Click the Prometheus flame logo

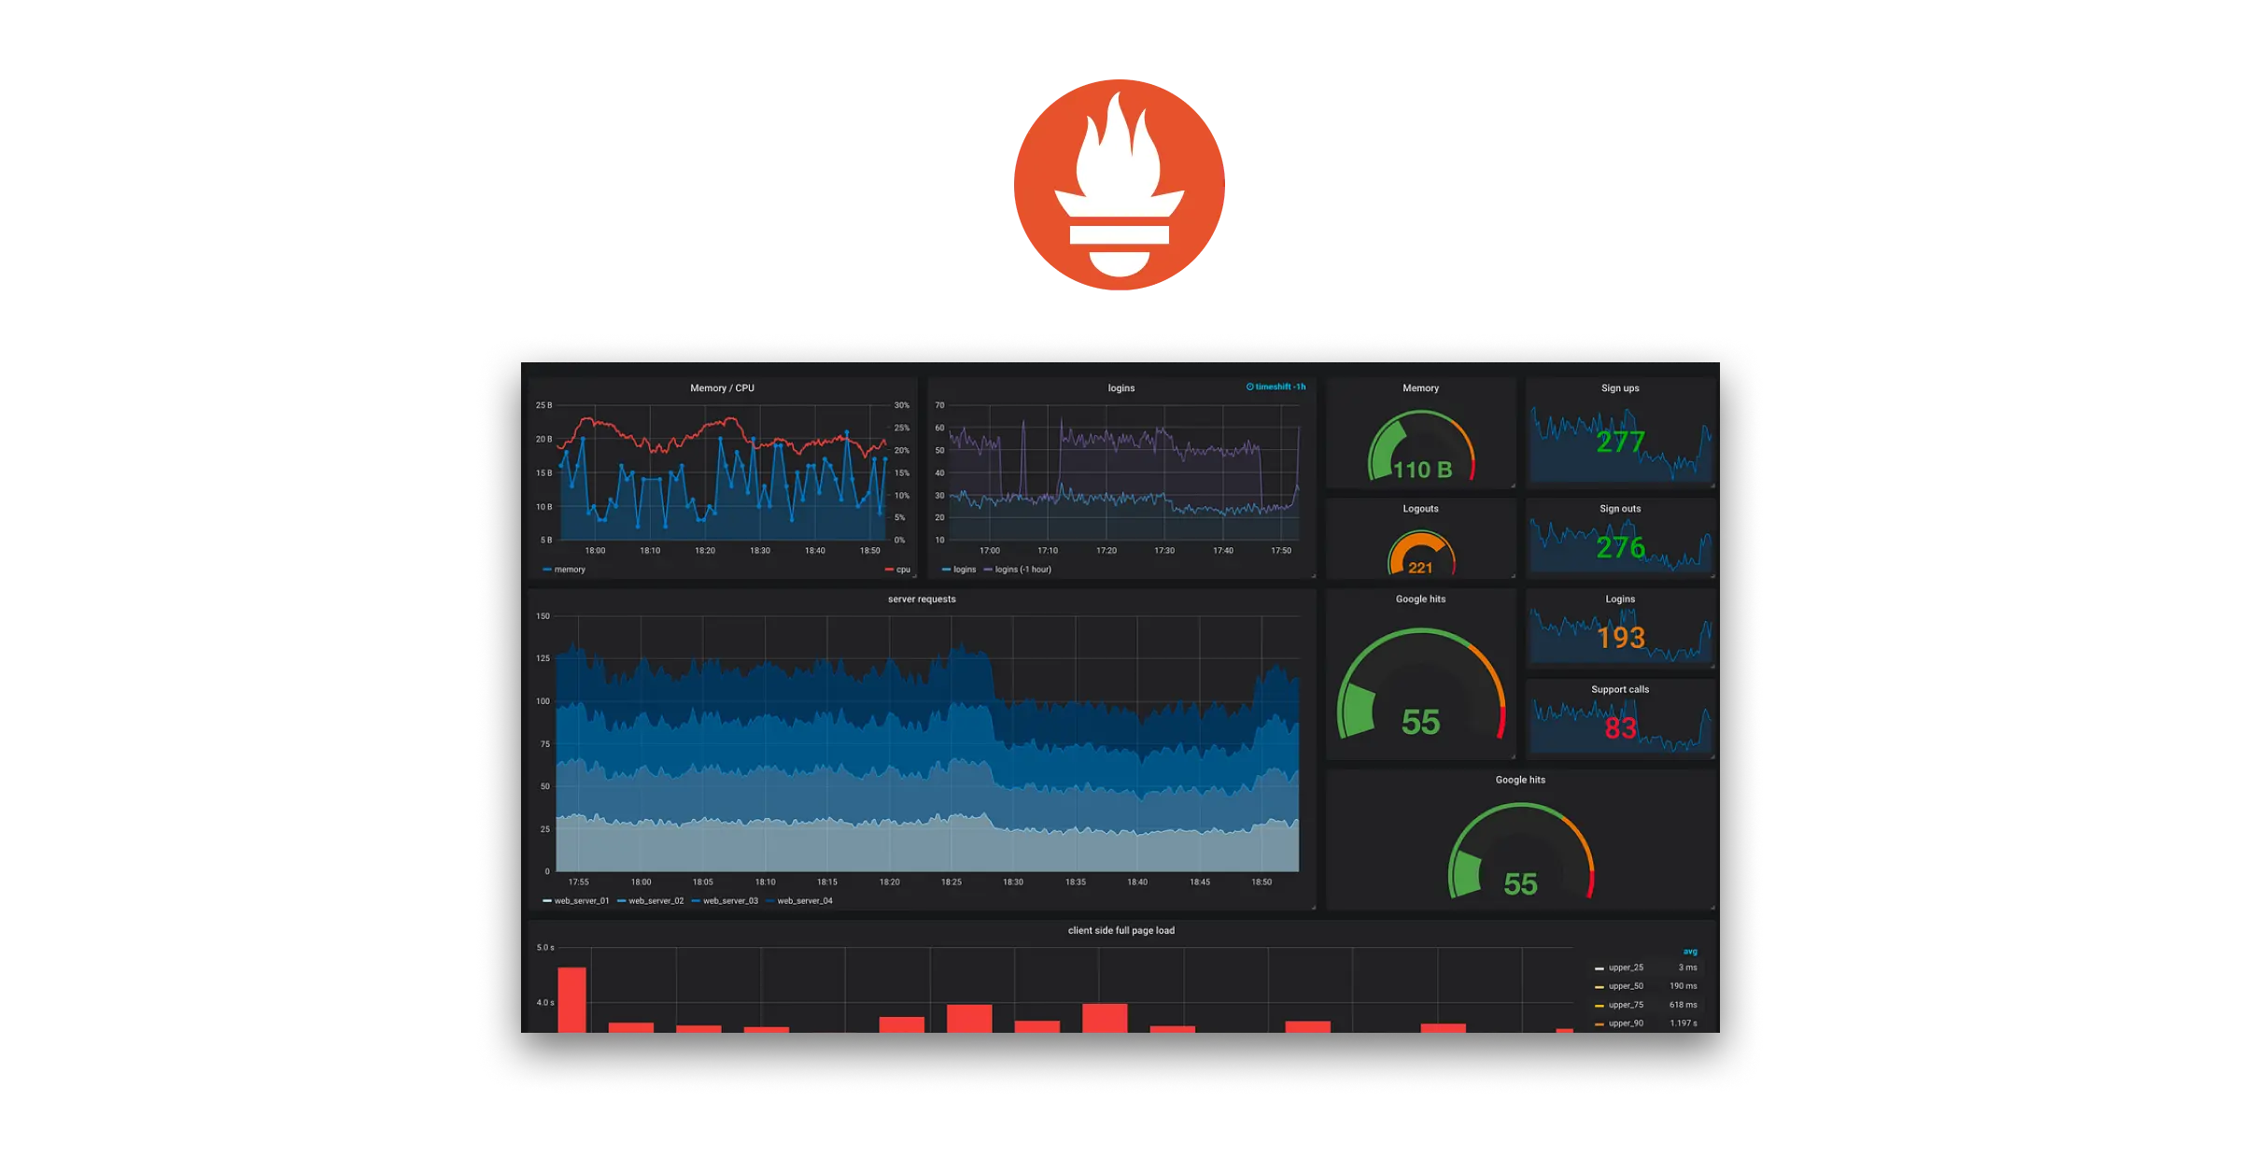1120,185
